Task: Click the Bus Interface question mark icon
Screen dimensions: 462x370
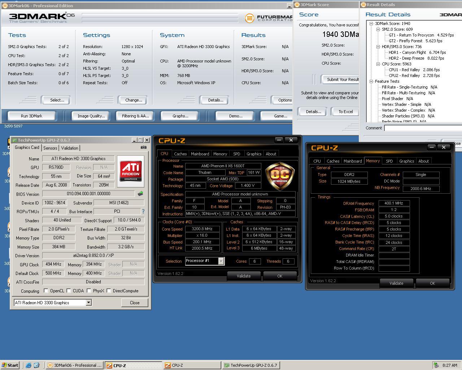Action: [x=143, y=211]
